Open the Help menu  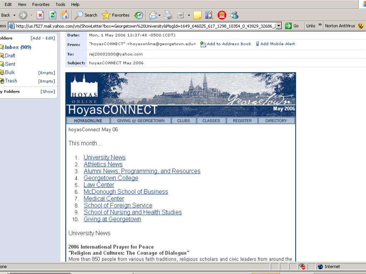click(x=75, y=4)
